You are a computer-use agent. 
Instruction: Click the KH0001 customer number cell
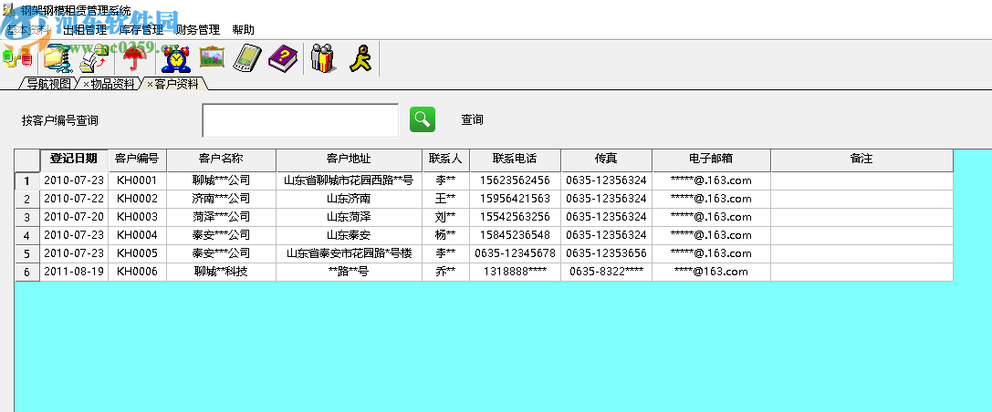(137, 180)
